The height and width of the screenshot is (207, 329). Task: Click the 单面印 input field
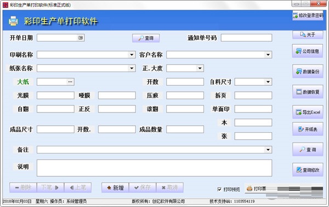click(x=253, y=109)
